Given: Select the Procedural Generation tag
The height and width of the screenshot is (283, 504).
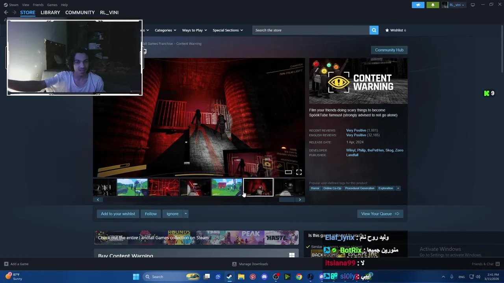Looking at the screenshot, I should [x=359, y=188].
